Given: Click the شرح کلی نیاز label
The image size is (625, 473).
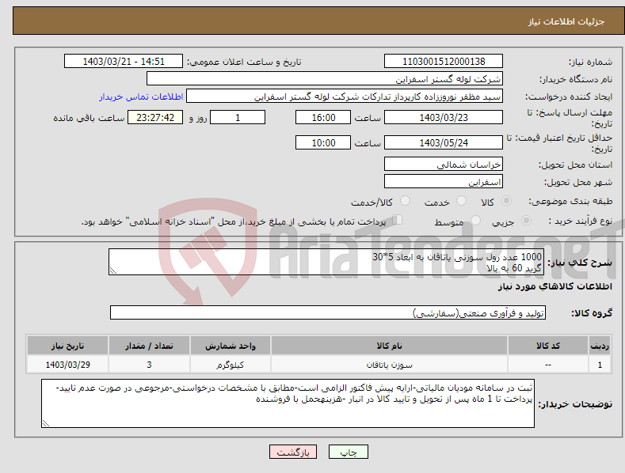Looking at the screenshot, I should 580,263.
